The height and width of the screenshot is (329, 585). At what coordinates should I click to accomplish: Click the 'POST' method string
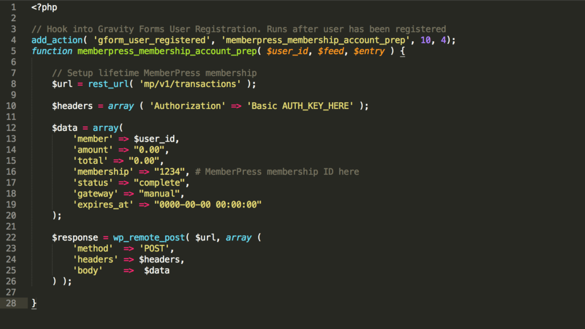(155, 248)
